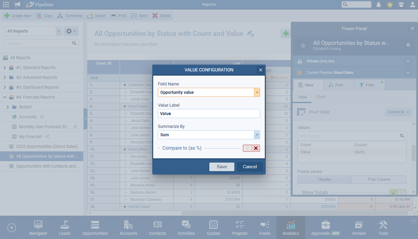Click the favorites star in top bar

coord(390,4)
